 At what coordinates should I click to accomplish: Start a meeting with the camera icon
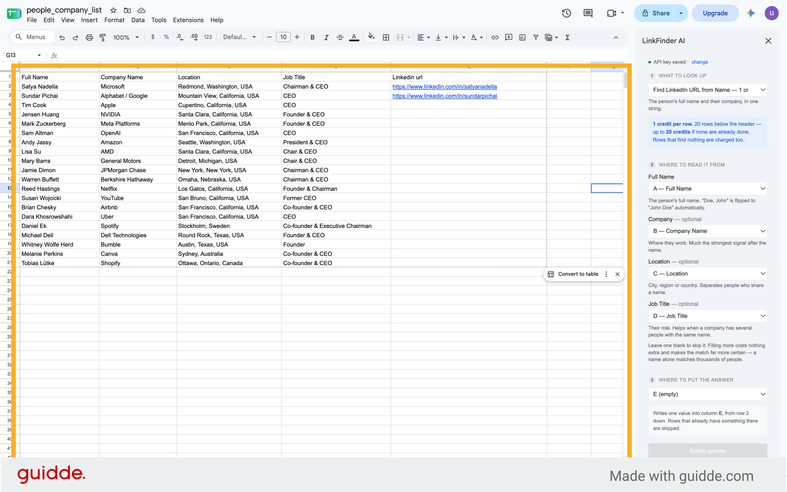click(x=612, y=13)
